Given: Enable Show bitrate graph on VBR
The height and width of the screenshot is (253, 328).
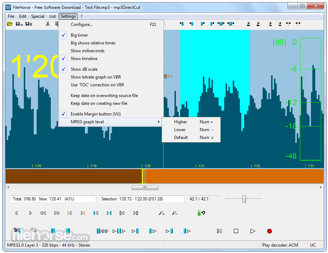Looking at the screenshot, I should pyautogui.click(x=111, y=77).
